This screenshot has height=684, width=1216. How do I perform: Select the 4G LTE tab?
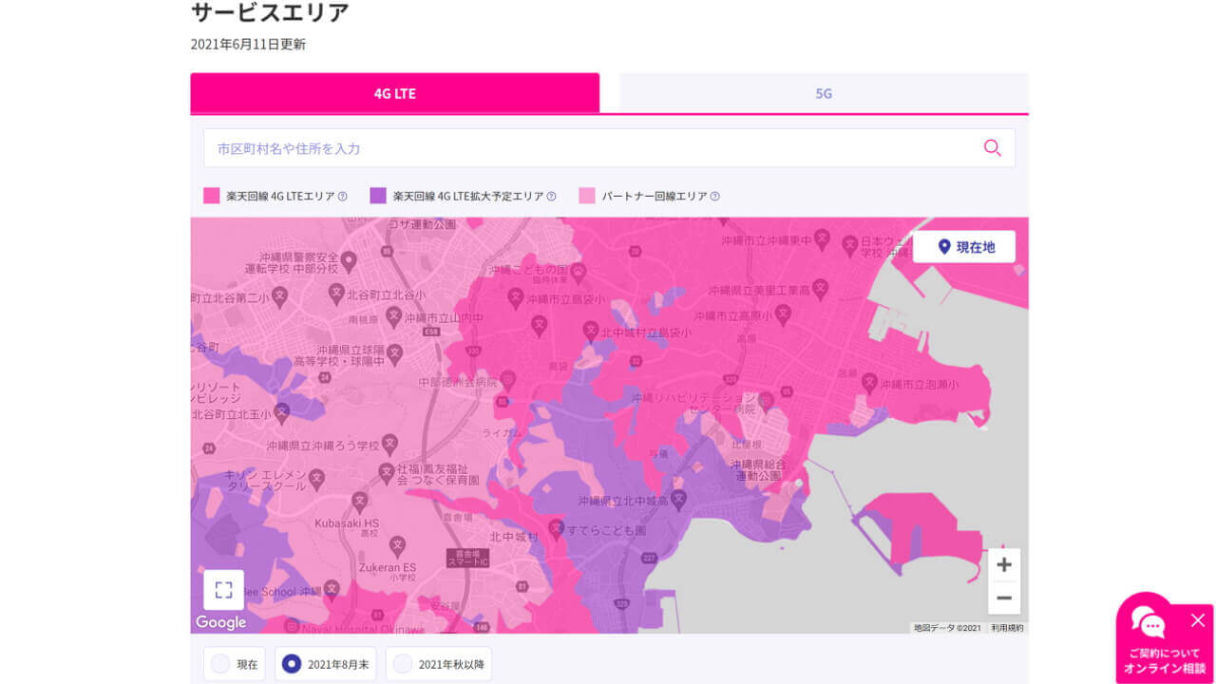pyautogui.click(x=394, y=93)
